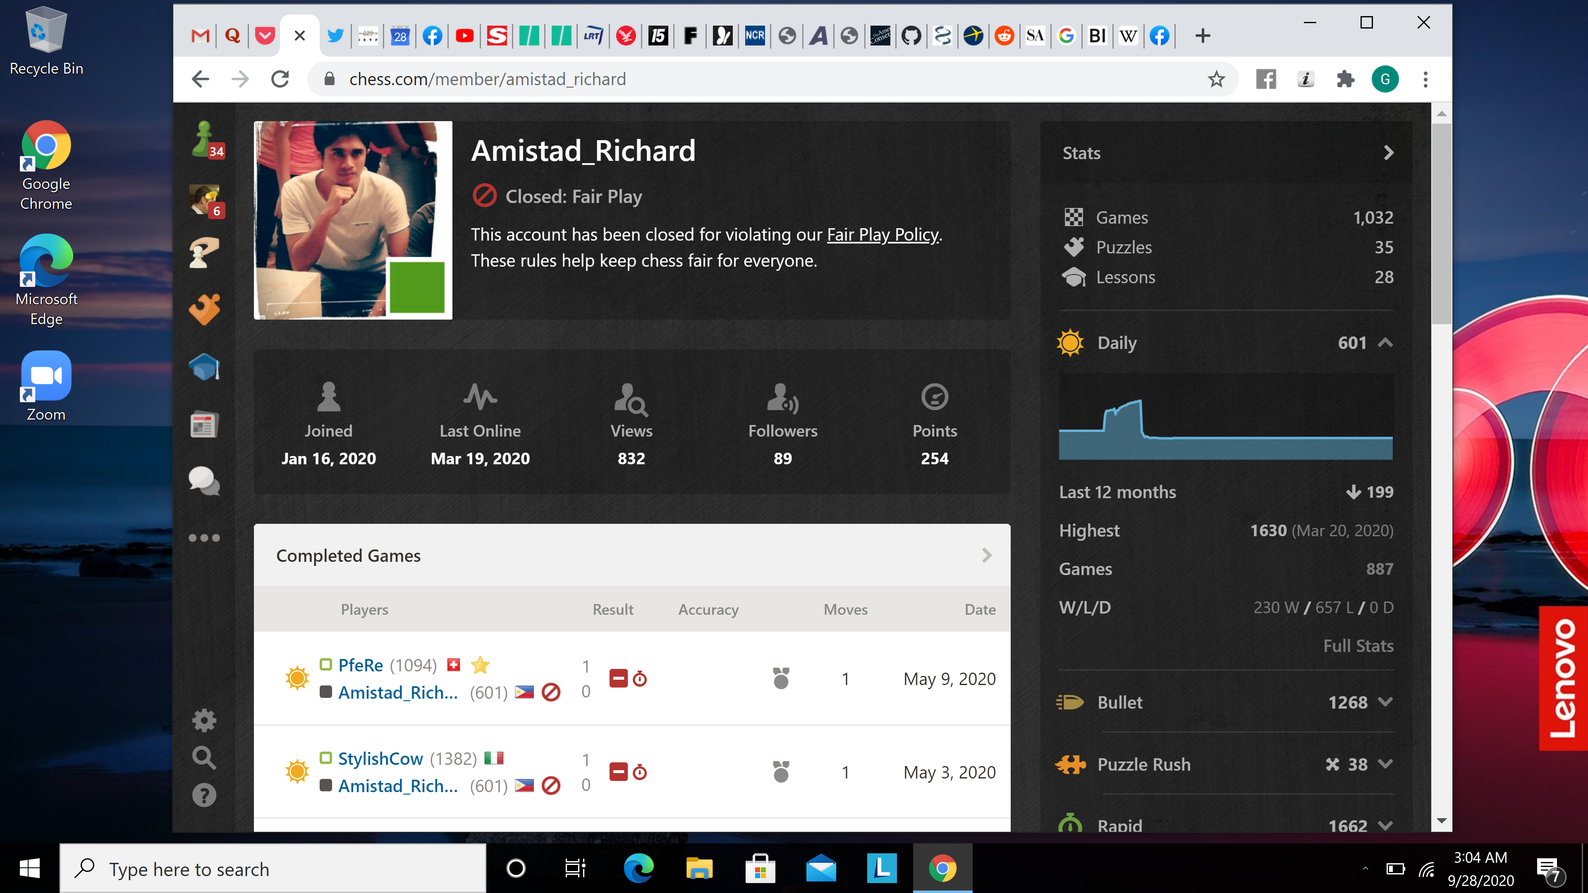Switch to the GitHub tab
The image size is (1588, 893).
911,36
